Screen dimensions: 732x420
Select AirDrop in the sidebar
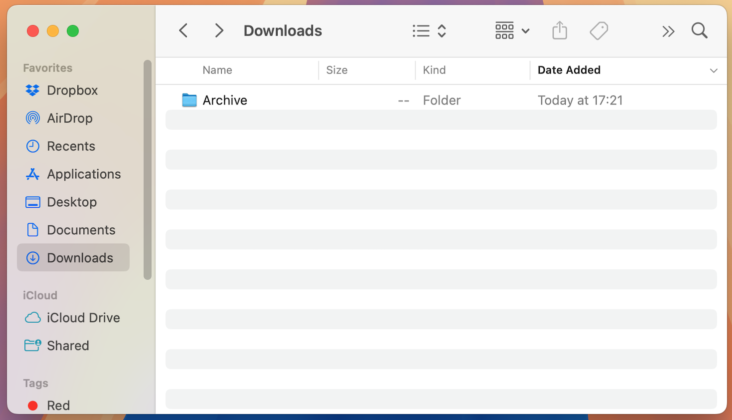(69, 118)
